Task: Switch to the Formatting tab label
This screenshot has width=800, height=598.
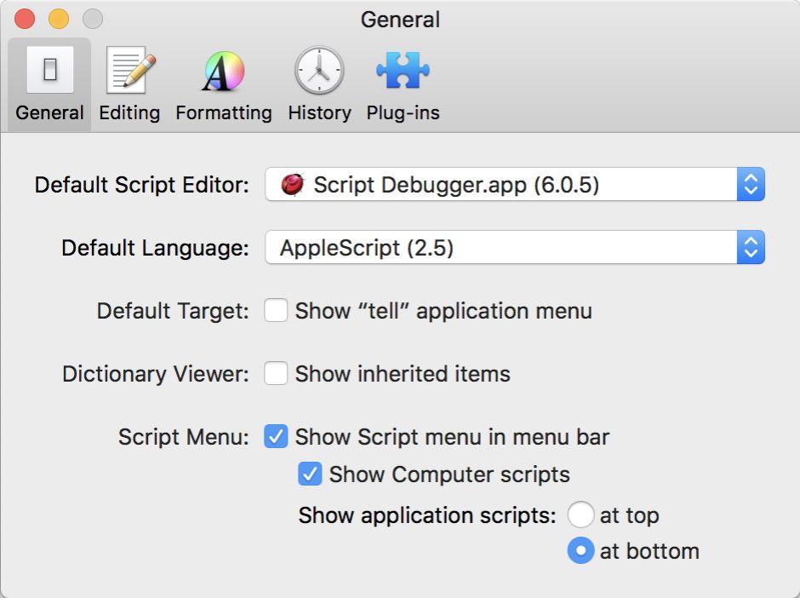Action: (x=223, y=112)
